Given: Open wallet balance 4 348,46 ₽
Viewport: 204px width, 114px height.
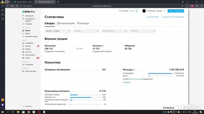Looking at the screenshot, I should pos(124,11).
